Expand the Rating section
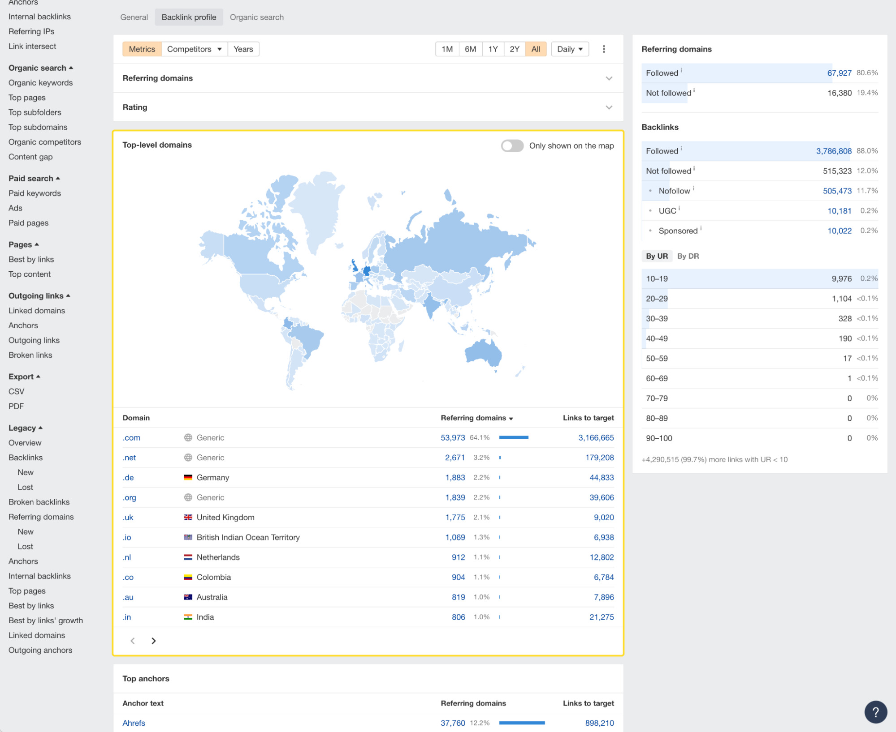Viewport: 896px width, 732px height. (x=609, y=107)
